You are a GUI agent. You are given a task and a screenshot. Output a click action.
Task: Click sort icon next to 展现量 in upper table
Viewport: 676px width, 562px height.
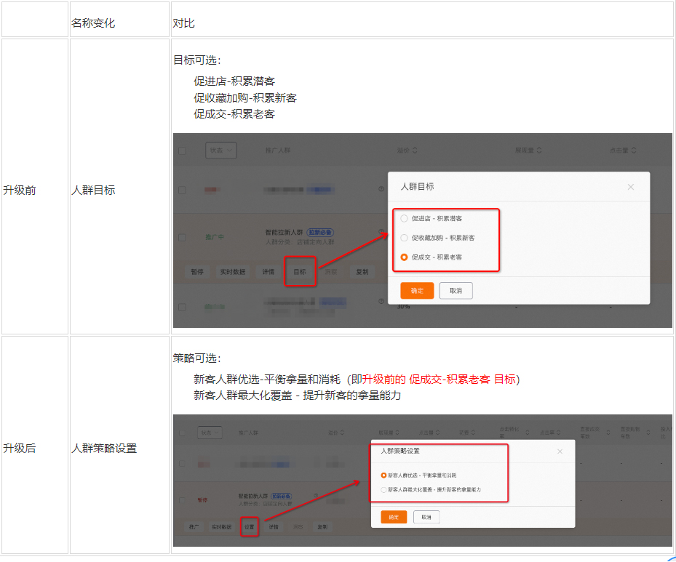539,150
